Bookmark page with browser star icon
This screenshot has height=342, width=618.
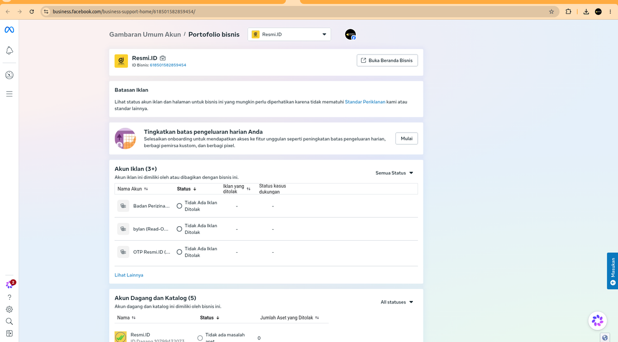[551, 12]
